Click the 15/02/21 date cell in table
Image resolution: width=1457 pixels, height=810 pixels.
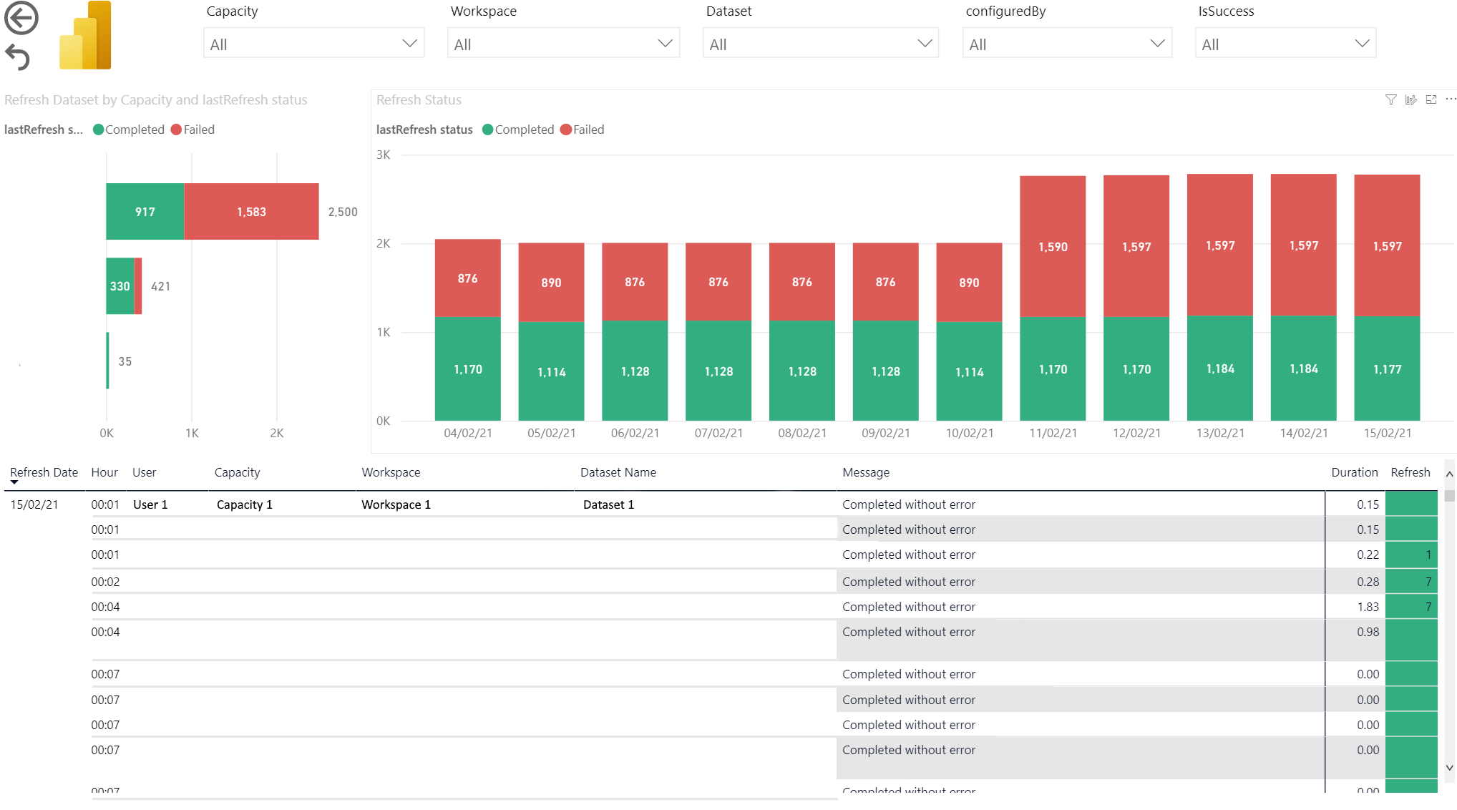[x=34, y=504]
